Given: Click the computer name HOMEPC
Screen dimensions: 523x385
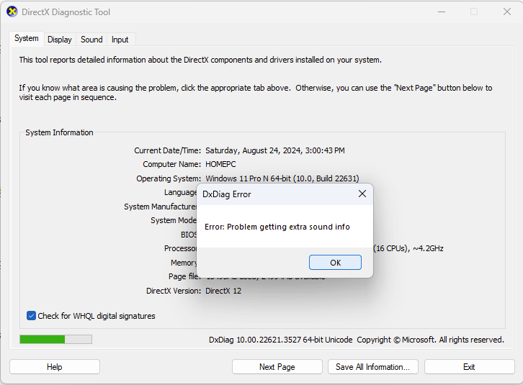Looking at the screenshot, I should tap(220, 164).
